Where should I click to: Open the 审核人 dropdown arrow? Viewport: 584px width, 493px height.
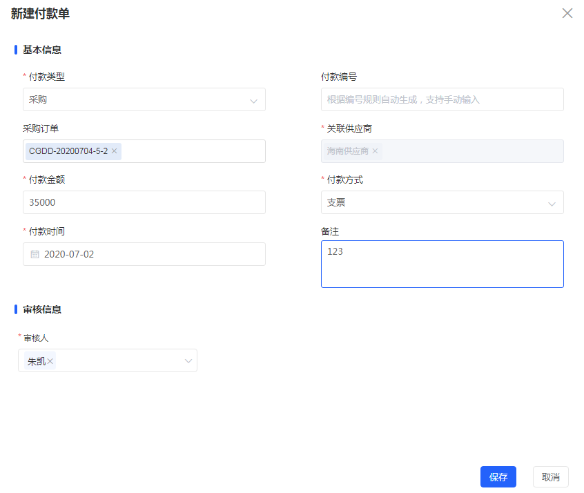[x=188, y=360]
